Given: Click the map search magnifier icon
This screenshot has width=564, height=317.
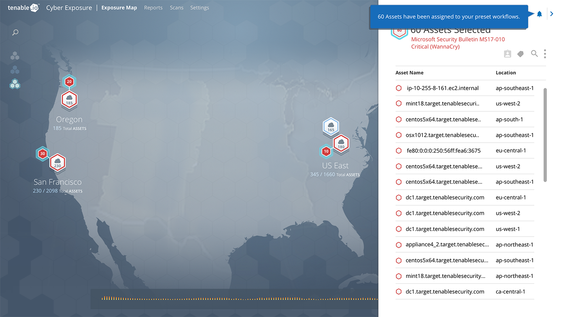Looking at the screenshot, I should (x=15, y=32).
